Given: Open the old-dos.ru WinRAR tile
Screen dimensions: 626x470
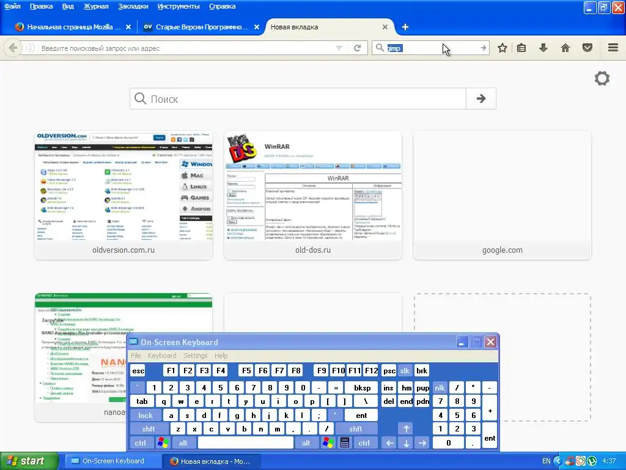Looking at the screenshot, I should click(x=313, y=195).
